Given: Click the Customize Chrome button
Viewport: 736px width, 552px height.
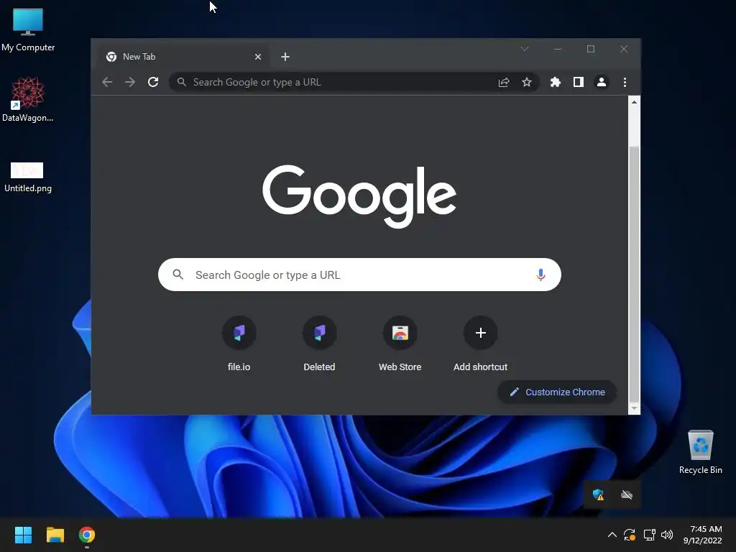Looking at the screenshot, I should tap(557, 392).
